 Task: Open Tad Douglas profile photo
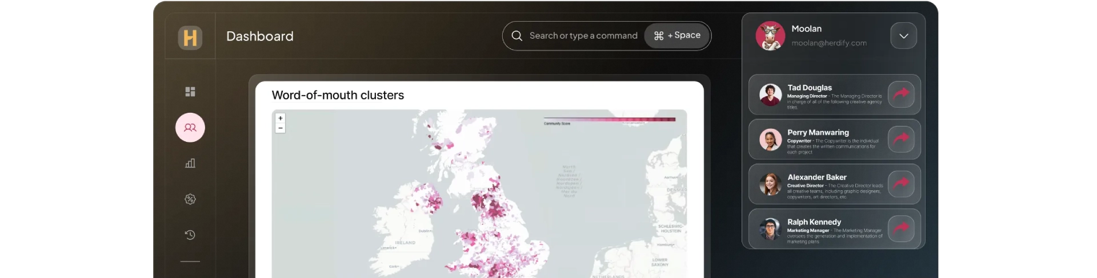coord(770,95)
